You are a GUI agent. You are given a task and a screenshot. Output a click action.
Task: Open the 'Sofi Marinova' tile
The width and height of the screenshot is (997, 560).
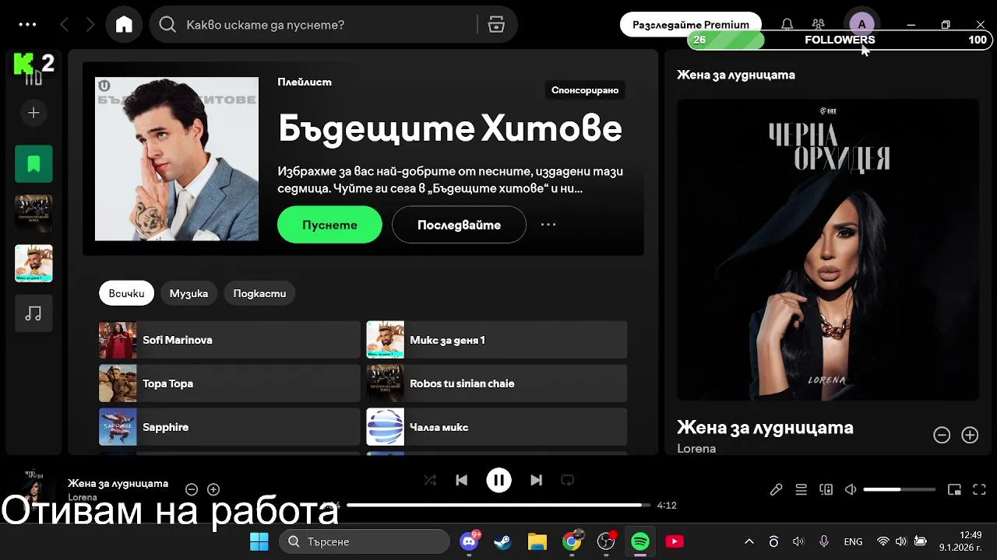pos(229,340)
